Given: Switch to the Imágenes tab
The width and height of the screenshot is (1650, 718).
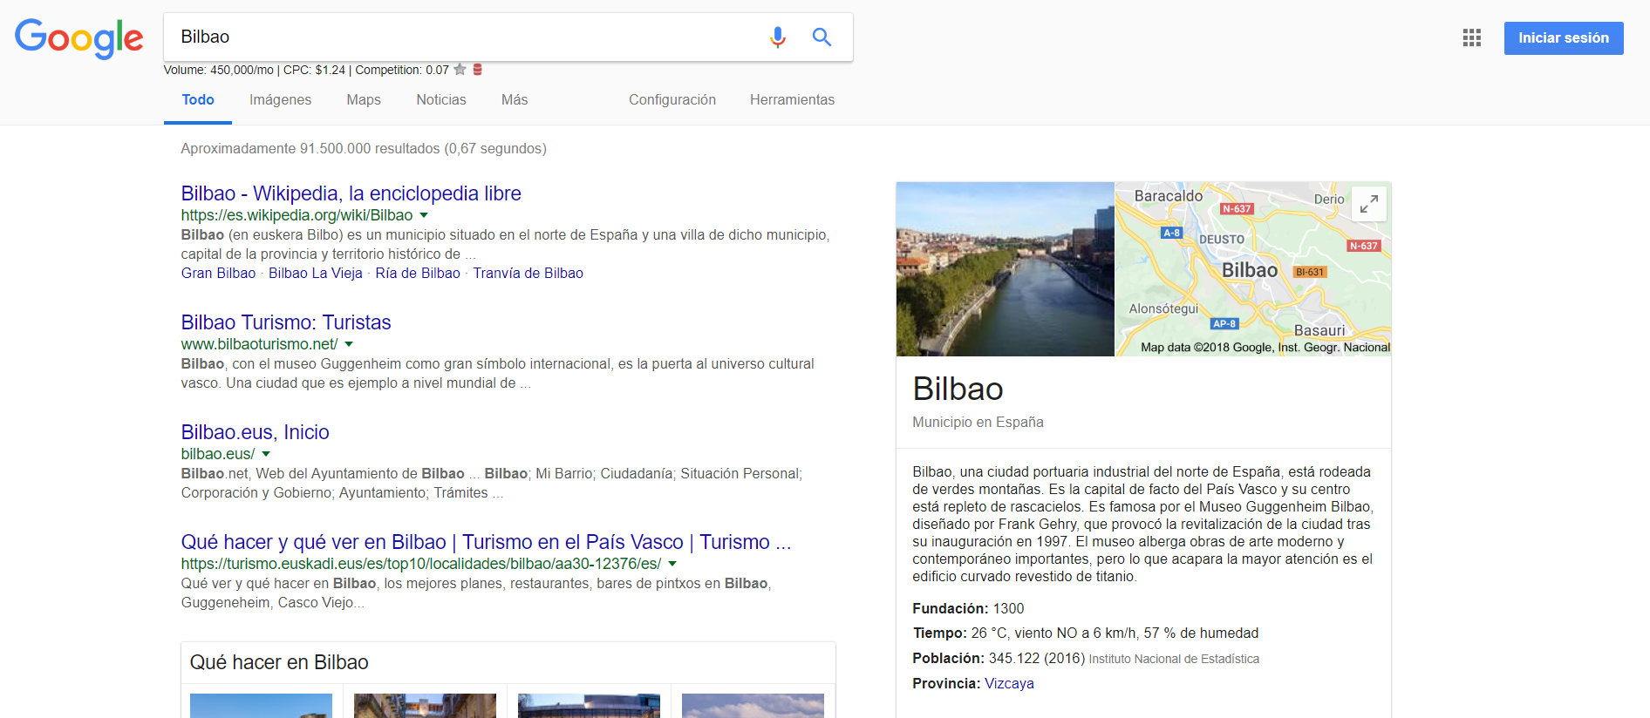Looking at the screenshot, I should click(280, 100).
